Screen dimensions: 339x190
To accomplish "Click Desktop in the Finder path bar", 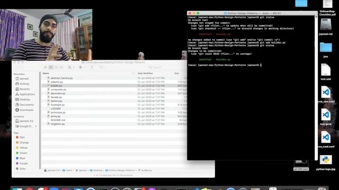I will point(96,170).
